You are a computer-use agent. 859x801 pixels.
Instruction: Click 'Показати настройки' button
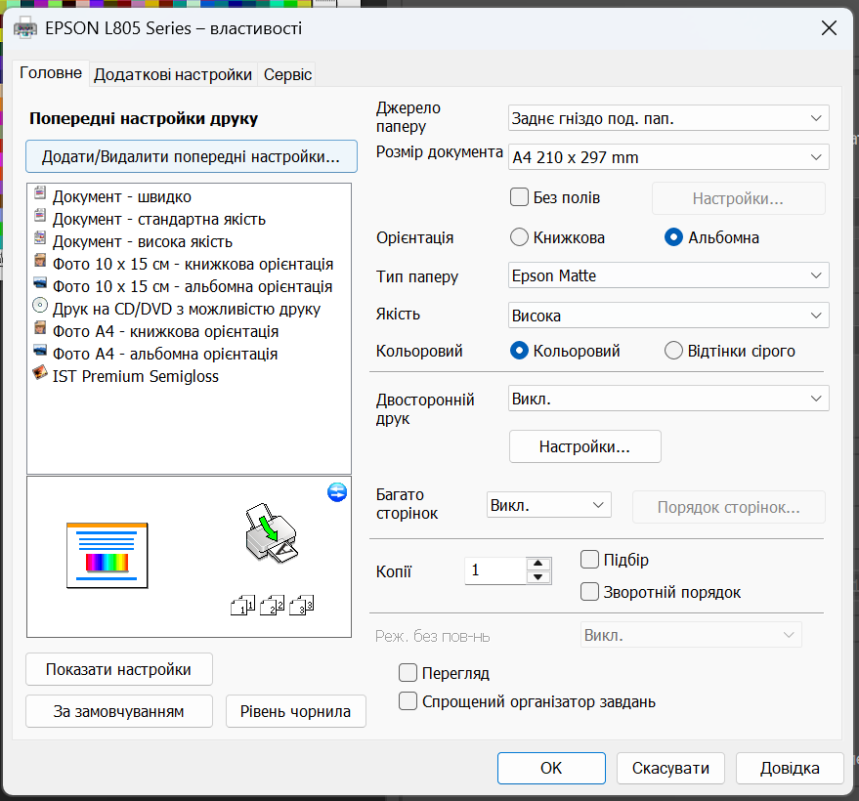click(x=119, y=669)
